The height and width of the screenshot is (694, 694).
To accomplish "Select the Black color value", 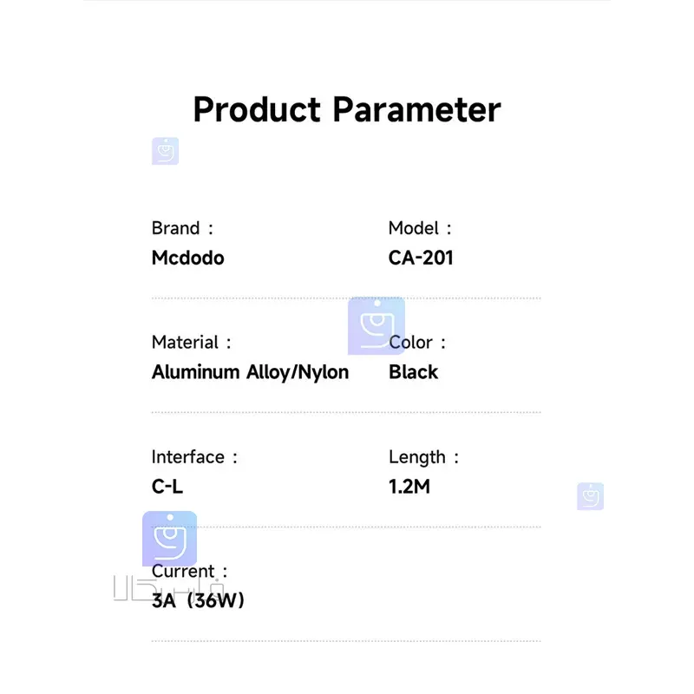I will [x=413, y=372].
